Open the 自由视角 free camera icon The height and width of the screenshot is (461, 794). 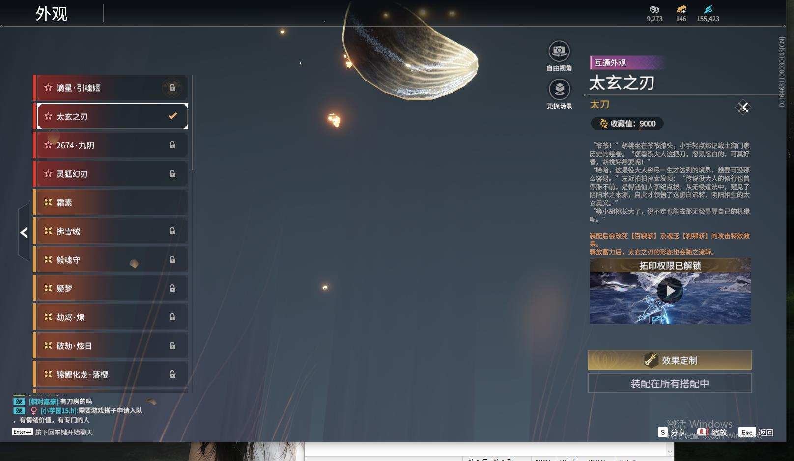click(x=559, y=51)
